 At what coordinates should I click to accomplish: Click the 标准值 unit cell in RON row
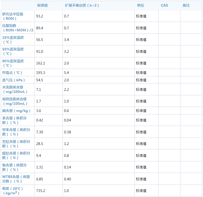coord(141,16)
